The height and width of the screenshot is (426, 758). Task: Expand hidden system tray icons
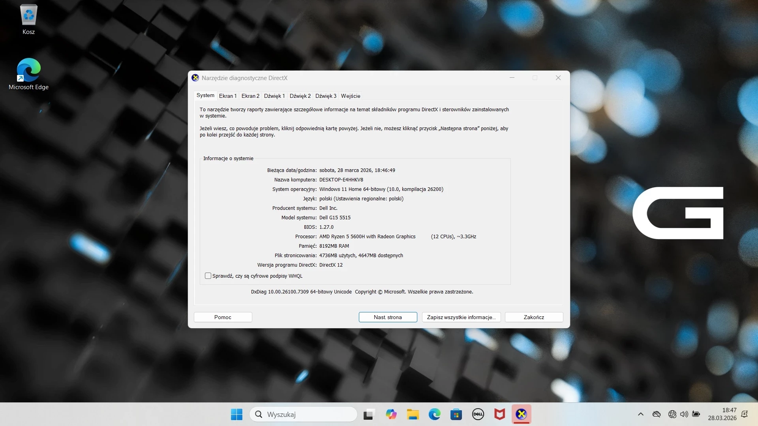click(x=640, y=414)
